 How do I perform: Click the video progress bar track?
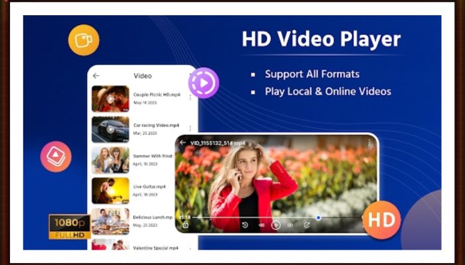coord(277,218)
